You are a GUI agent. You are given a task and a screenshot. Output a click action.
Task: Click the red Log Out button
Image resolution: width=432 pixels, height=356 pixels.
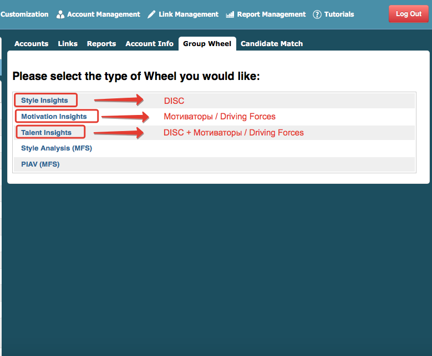(409, 14)
